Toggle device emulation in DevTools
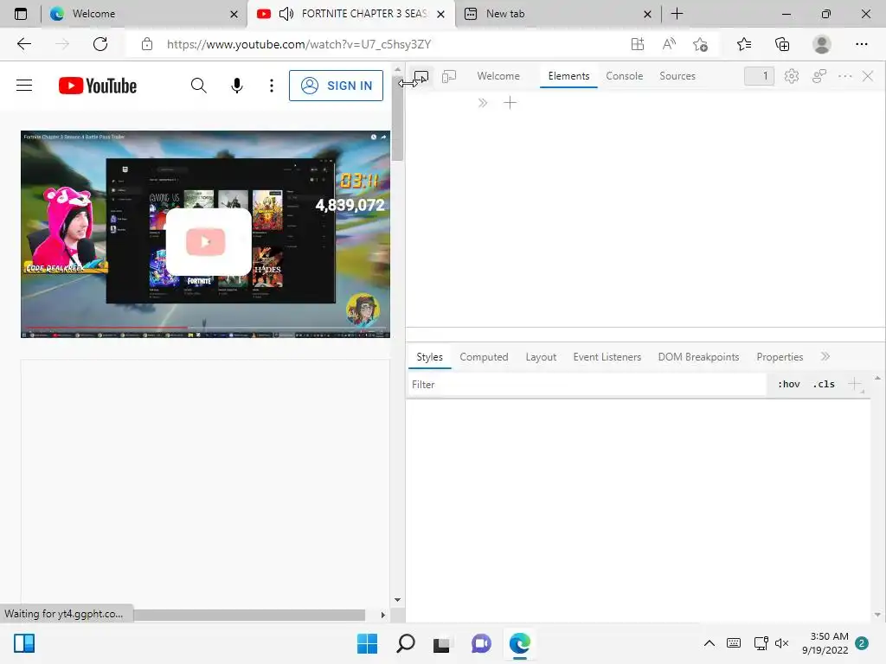The height and width of the screenshot is (664, 886). [x=449, y=76]
